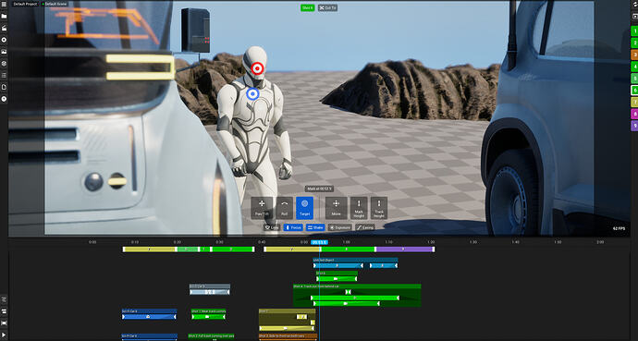This screenshot has width=638, height=341.
Task: Select the Pan/Tilt camera tool
Action: (x=262, y=208)
